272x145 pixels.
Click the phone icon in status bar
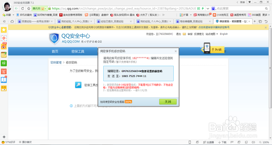[190, 142]
